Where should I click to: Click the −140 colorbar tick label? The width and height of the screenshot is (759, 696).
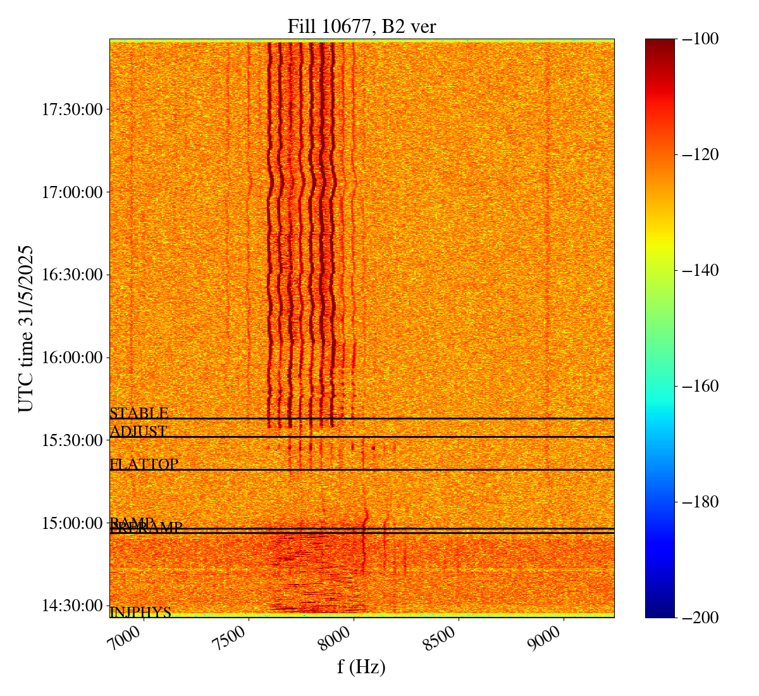click(700, 270)
